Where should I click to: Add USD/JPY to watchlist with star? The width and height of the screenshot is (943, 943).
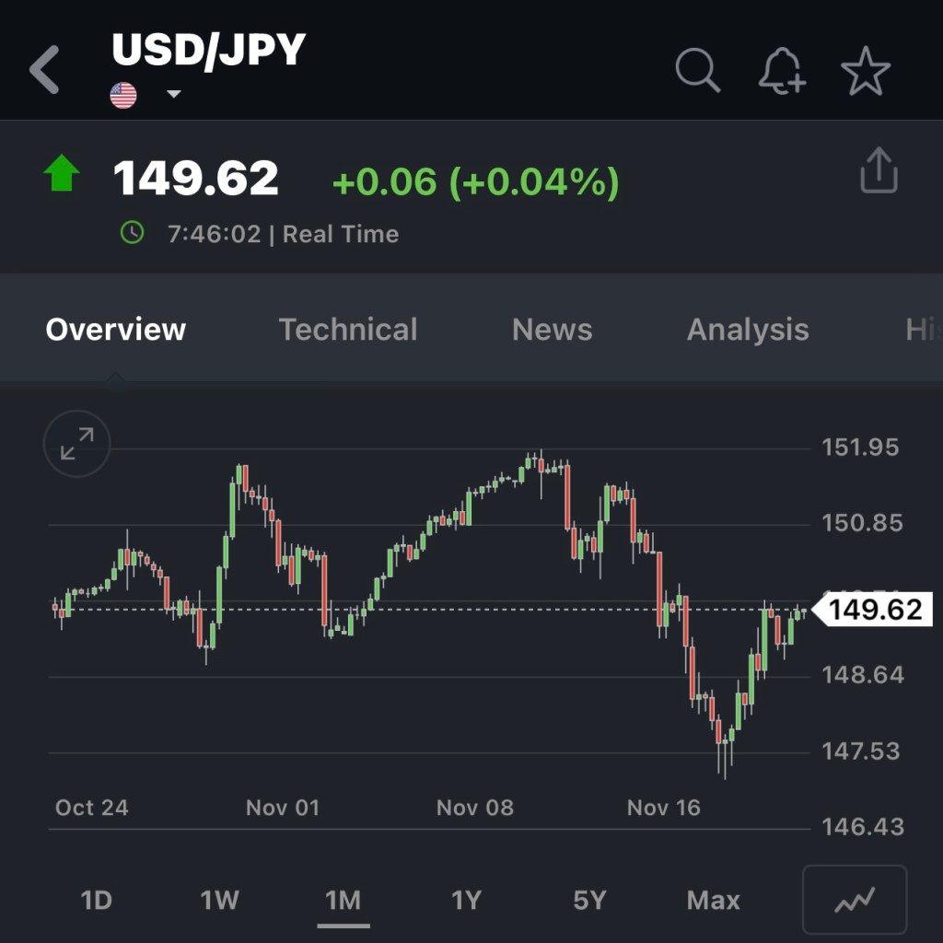pyautogui.click(x=866, y=71)
